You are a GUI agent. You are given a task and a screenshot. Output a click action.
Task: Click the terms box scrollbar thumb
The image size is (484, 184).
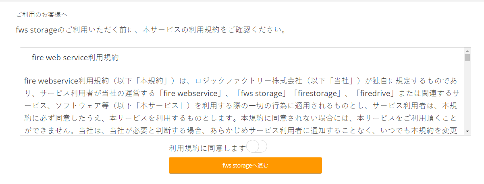[467, 57]
